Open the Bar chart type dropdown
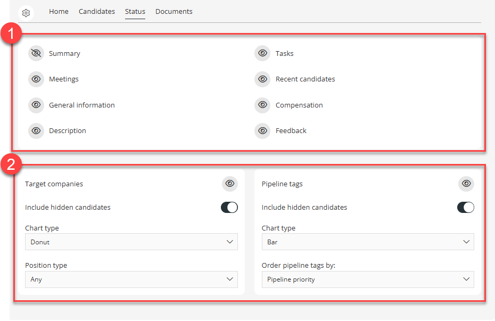This screenshot has width=495, height=321. (x=368, y=242)
